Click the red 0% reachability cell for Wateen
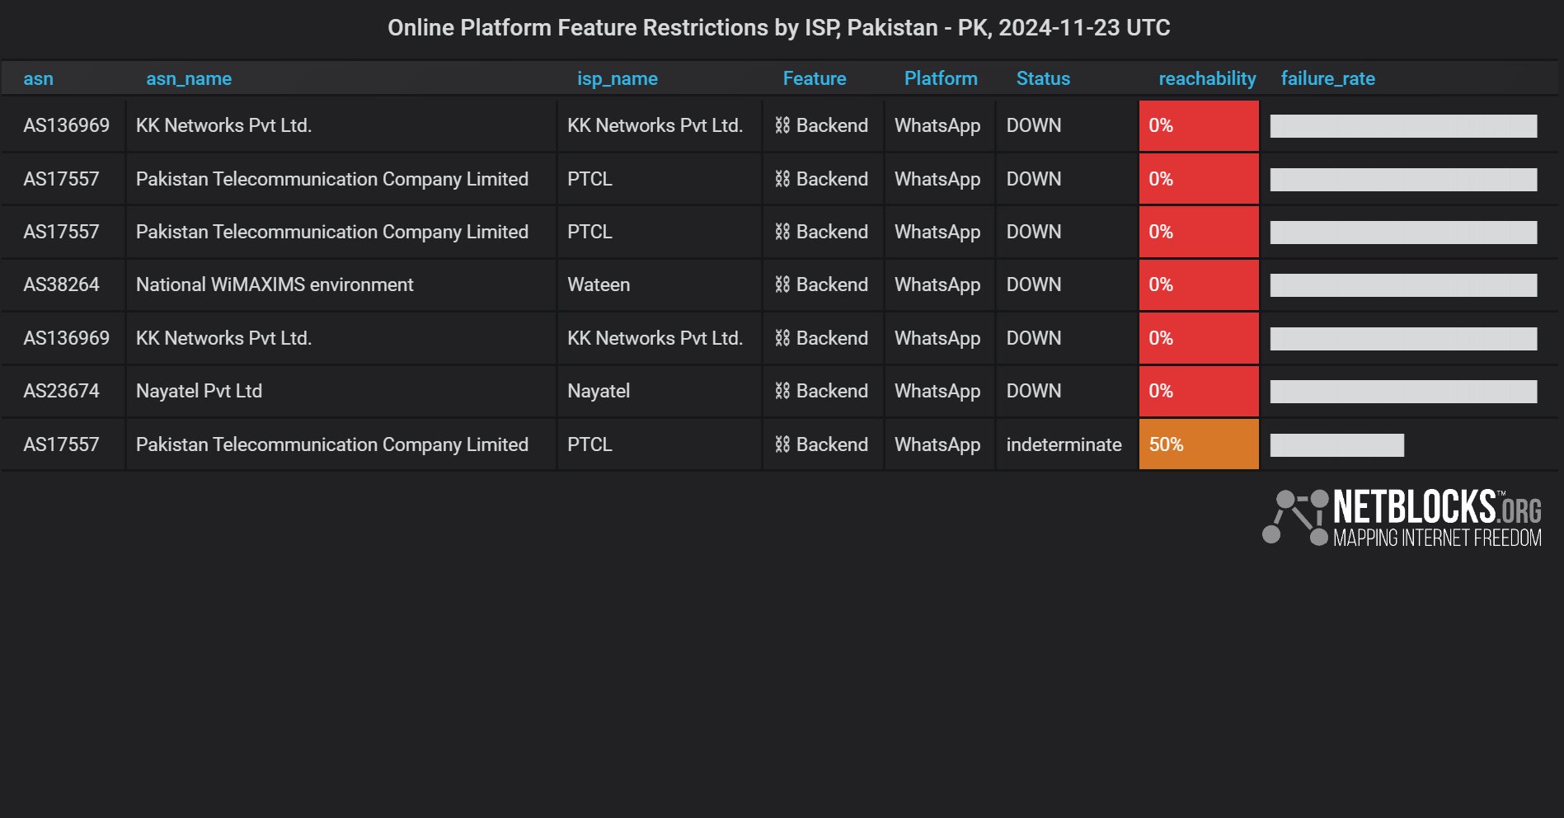 pyautogui.click(x=1198, y=285)
